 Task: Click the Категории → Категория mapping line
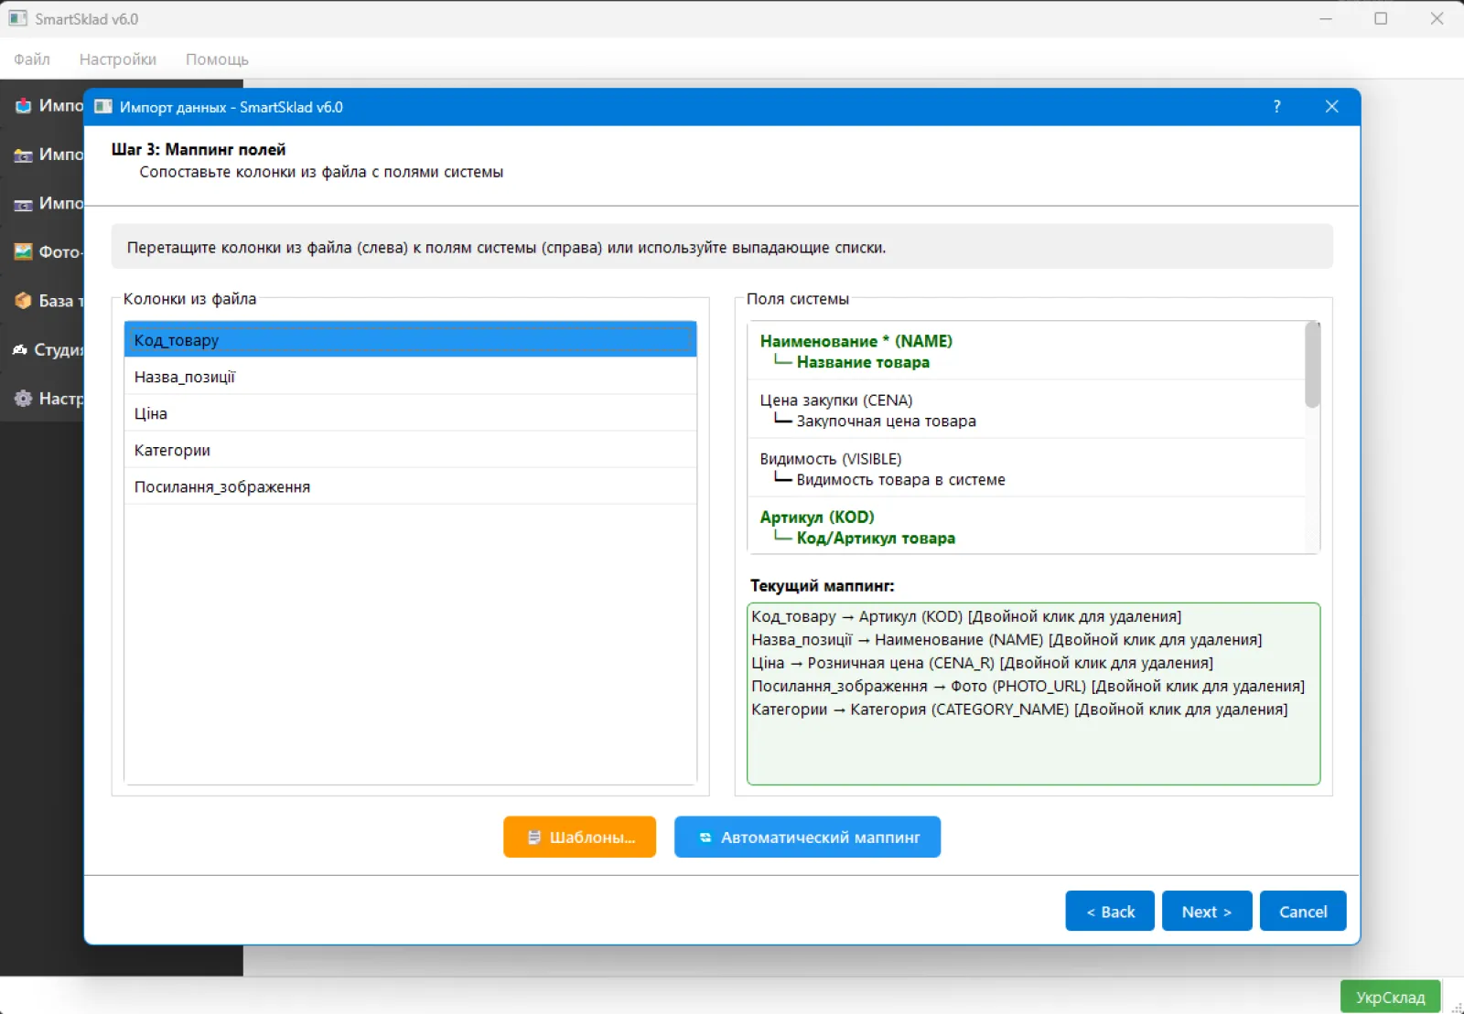tap(1019, 710)
